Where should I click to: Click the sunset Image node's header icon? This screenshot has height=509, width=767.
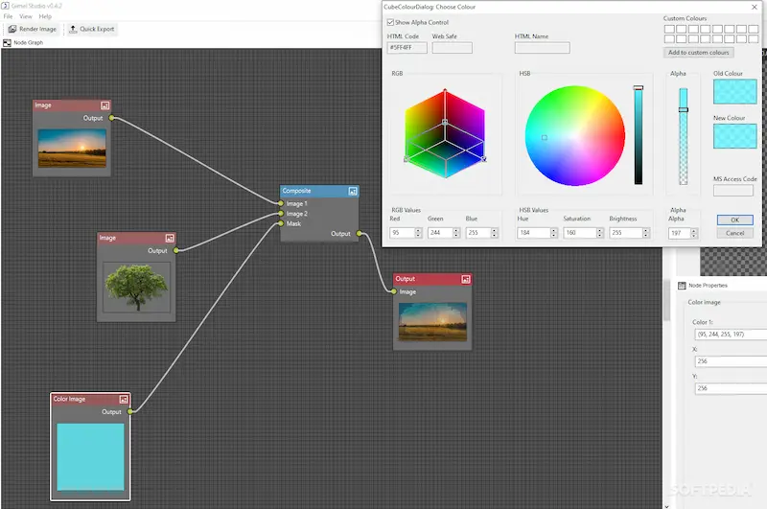(105, 105)
